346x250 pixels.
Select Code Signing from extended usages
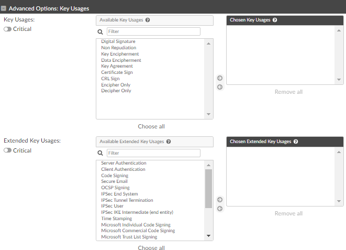point(115,176)
